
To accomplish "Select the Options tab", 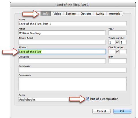I will (x=86, y=14).
